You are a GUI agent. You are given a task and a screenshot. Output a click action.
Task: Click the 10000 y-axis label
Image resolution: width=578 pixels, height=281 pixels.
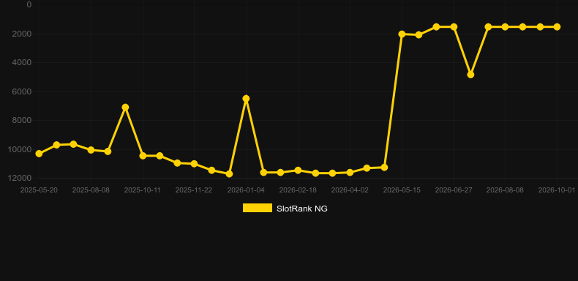[20, 149]
